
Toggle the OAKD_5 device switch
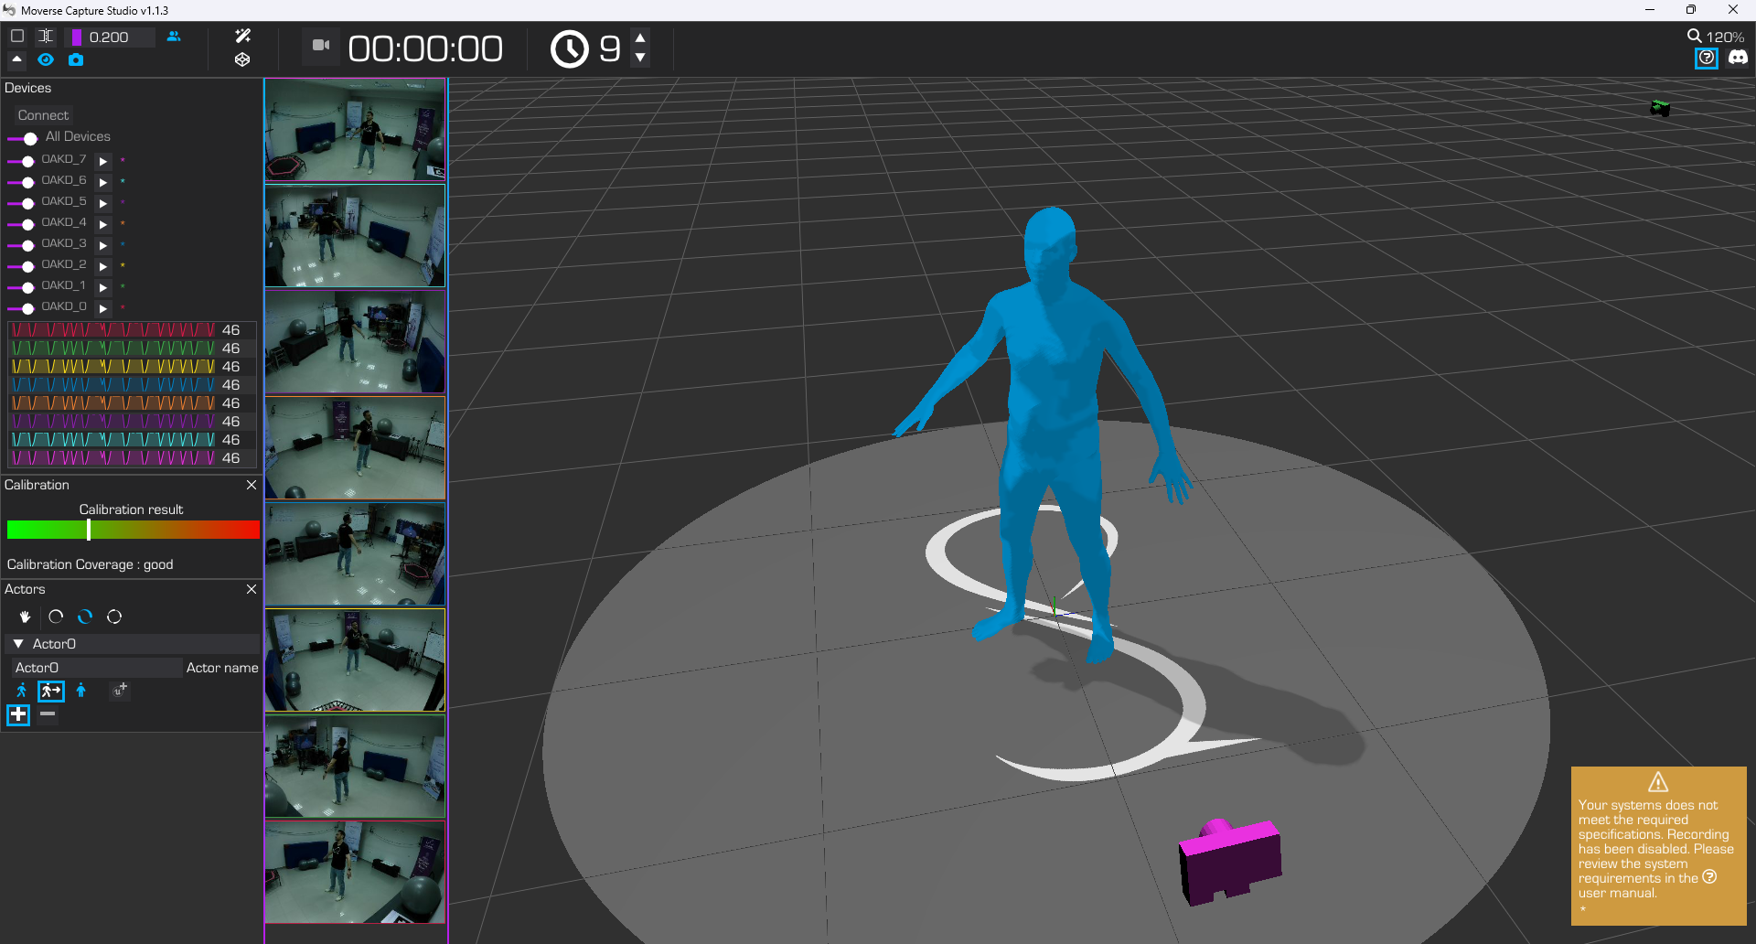(x=21, y=203)
